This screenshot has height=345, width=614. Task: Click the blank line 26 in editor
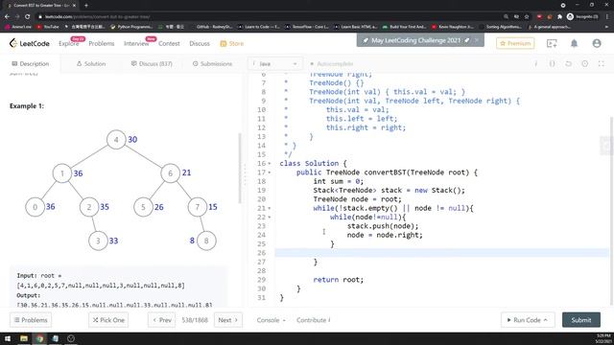pos(441,253)
